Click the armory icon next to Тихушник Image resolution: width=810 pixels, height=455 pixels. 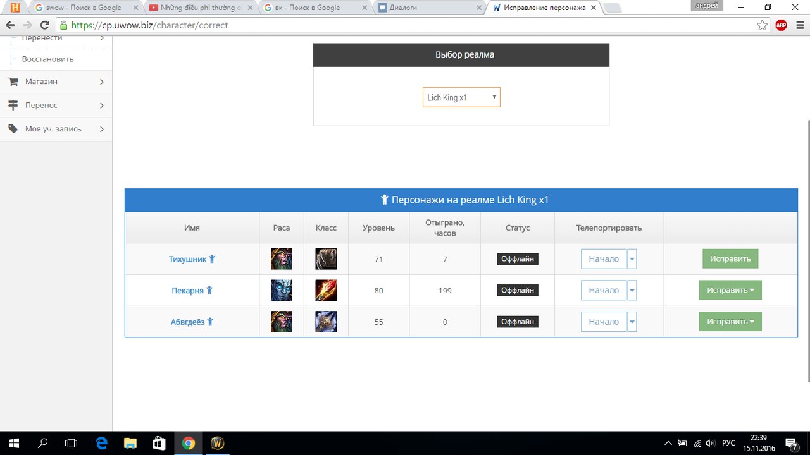[213, 258]
